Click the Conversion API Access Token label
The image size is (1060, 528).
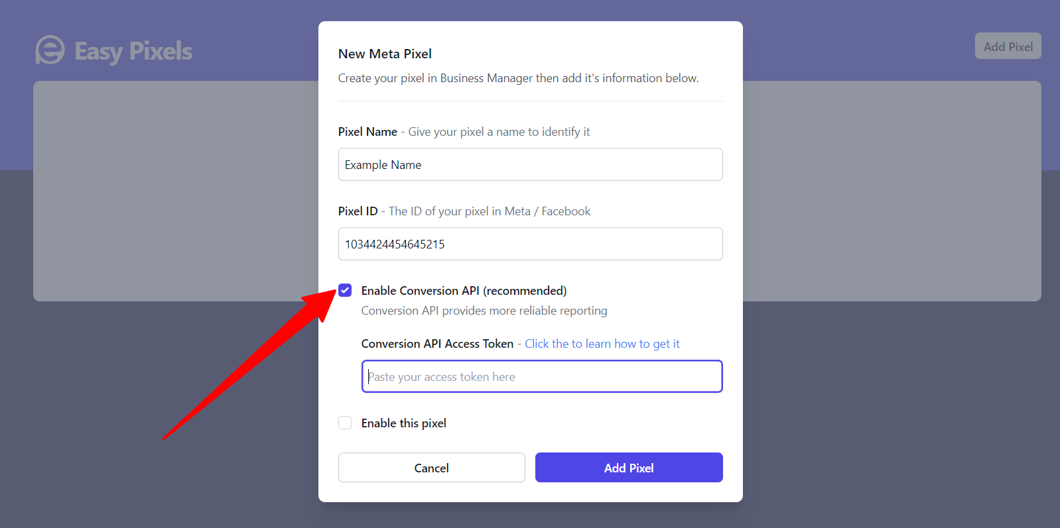(437, 343)
